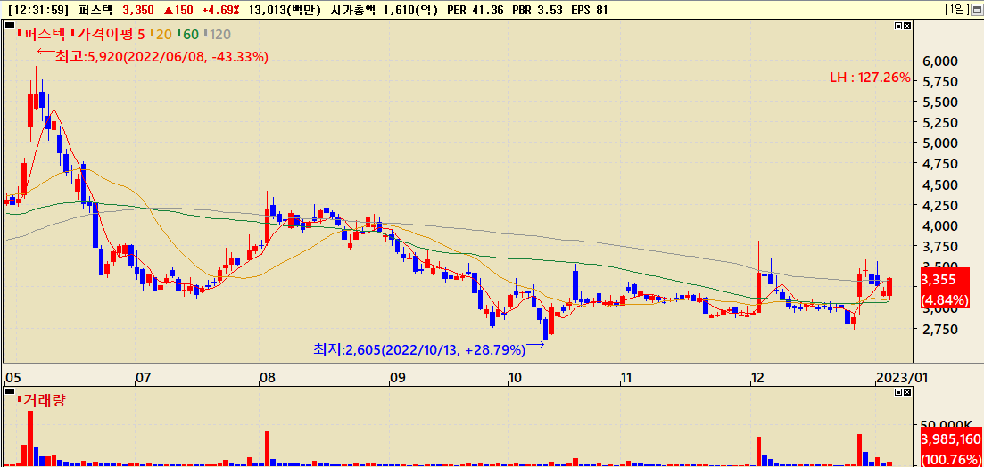Click the current price 3,355 tag
The image size is (984, 467).
coord(945,288)
